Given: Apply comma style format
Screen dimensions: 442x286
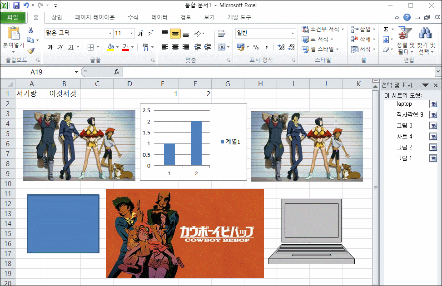Looking at the screenshot, I should pyautogui.click(x=266, y=47).
